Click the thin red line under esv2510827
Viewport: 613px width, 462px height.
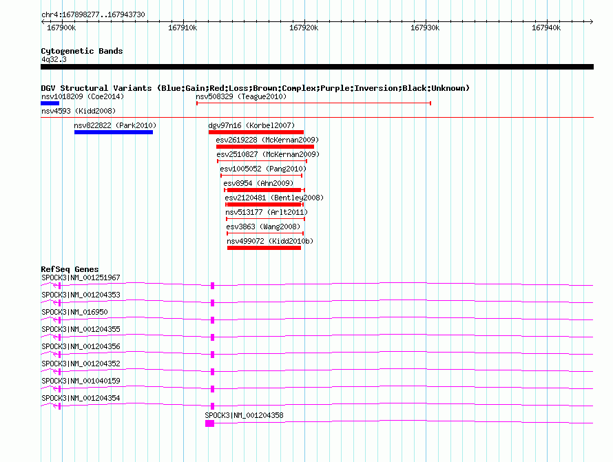click(262, 161)
